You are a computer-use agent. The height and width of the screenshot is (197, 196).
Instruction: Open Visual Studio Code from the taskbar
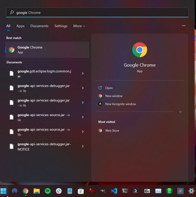click(x=114, y=191)
